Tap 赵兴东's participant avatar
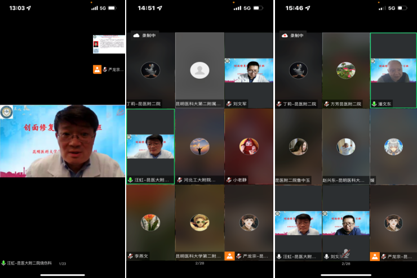 (x=346, y=146)
